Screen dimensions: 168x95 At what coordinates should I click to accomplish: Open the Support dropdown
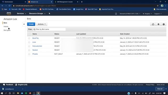[x=158, y=14]
